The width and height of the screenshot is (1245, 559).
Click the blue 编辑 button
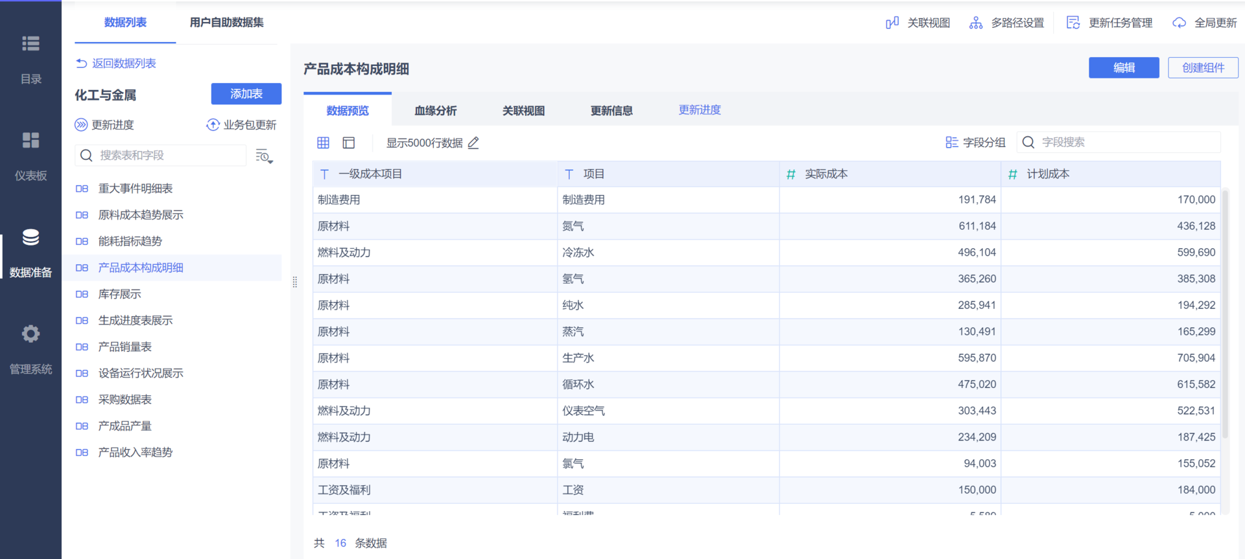[1124, 68]
